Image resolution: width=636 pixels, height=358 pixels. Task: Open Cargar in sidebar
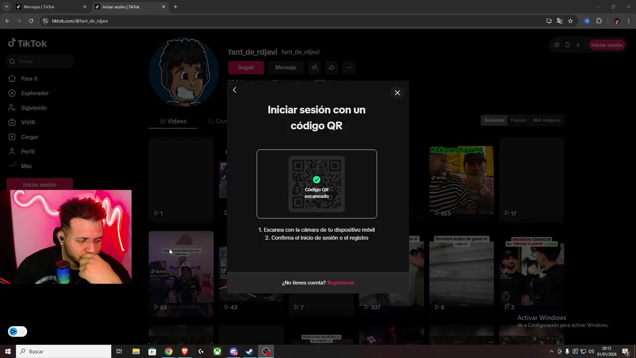tap(29, 137)
